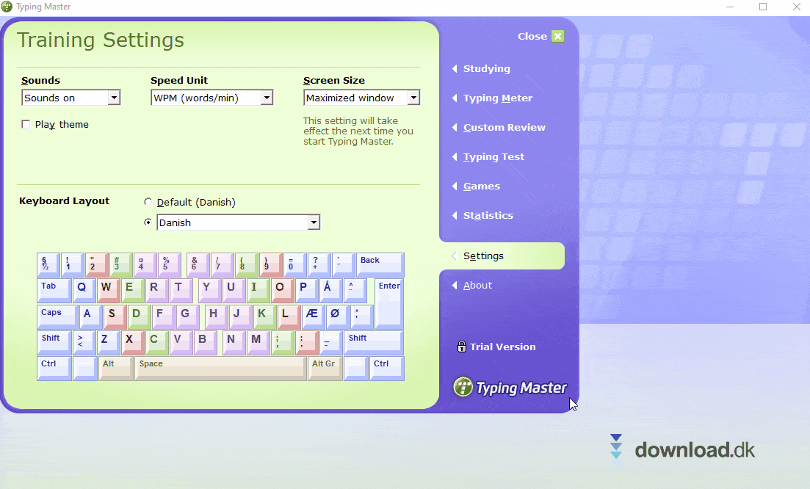Viewport: 810px width, 489px height.
Task: Open the Studying section
Action: (486, 69)
